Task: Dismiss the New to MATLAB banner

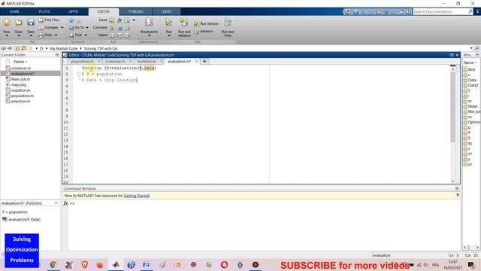Action: click(458, 195)
